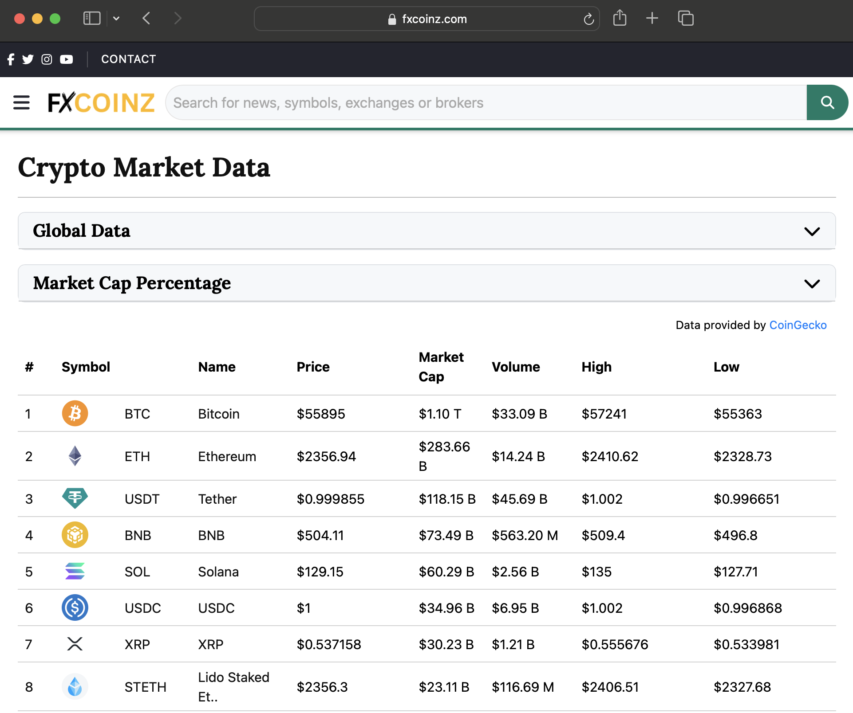
Task: Open a new Safari tab
Action: click(x=652, y=18)
